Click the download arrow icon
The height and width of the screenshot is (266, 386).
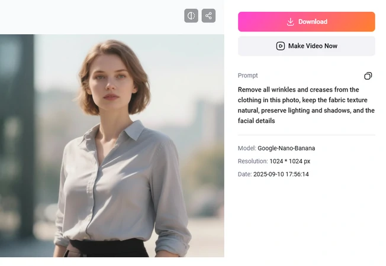coord(290,22)
